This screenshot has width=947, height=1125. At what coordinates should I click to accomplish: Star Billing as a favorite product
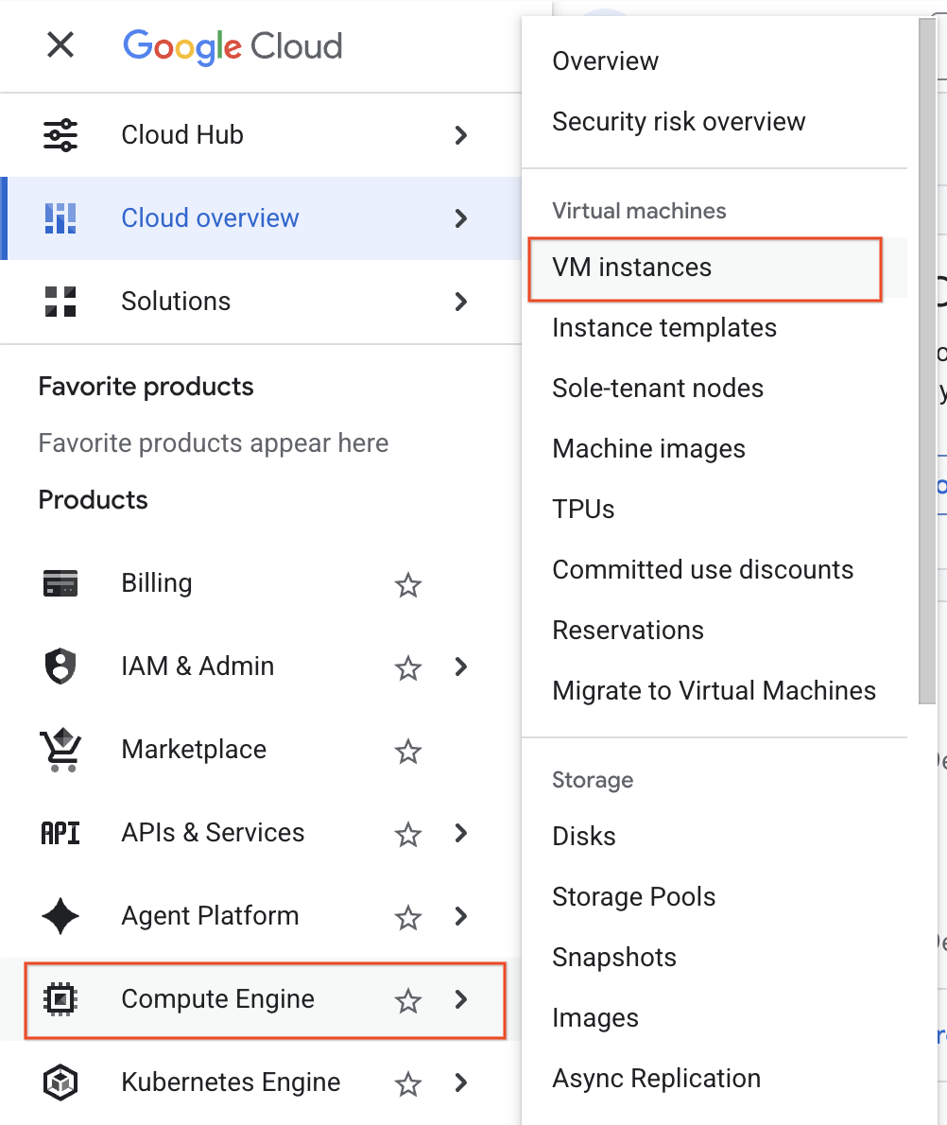coord(408,585)
